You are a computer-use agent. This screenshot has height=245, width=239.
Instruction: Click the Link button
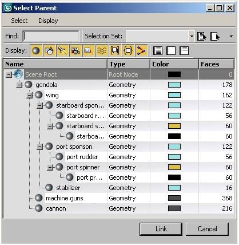pyautogui.click(x=161, y=229)
